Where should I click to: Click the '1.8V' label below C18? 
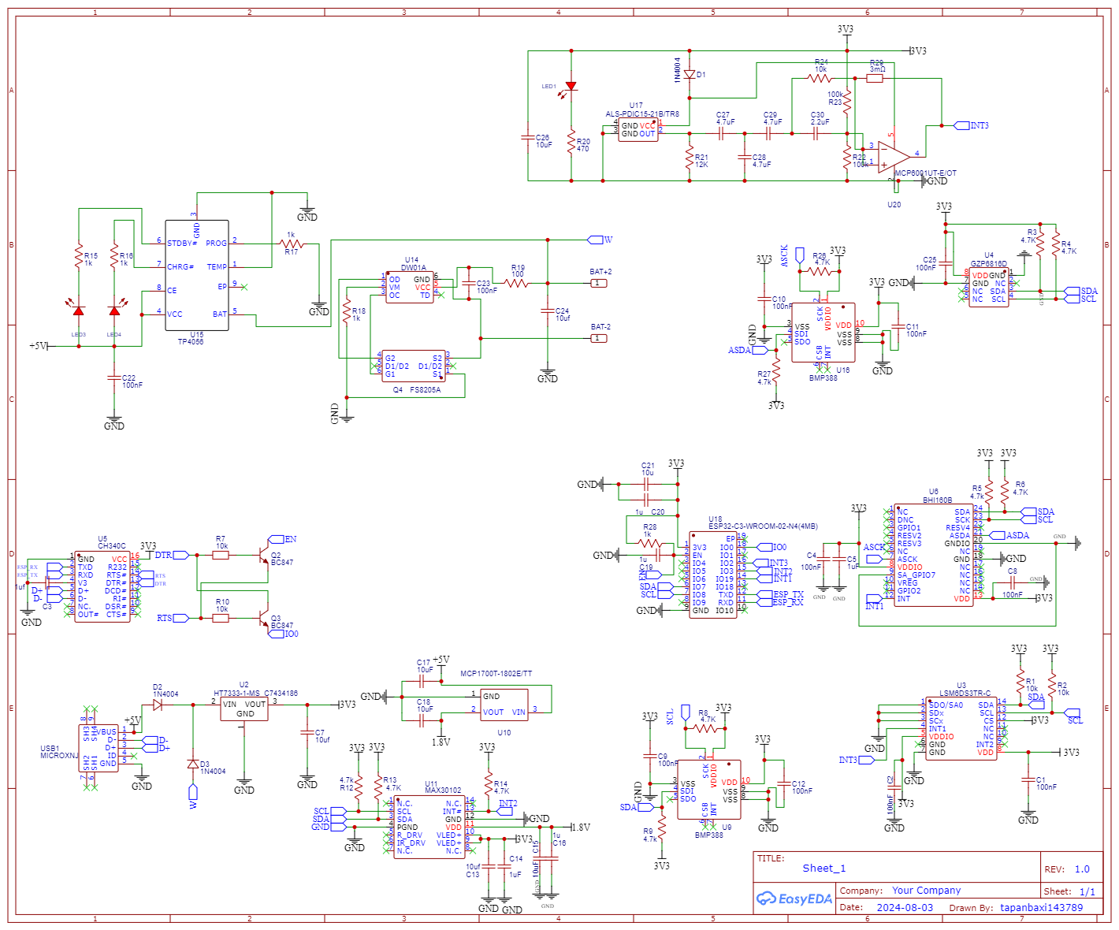[x=441, y=742]
